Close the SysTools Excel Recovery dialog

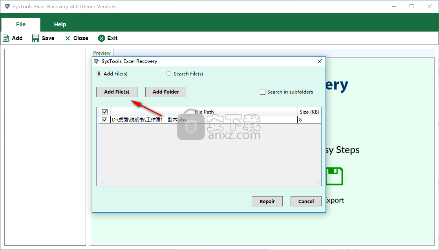(x=320, y=61)
